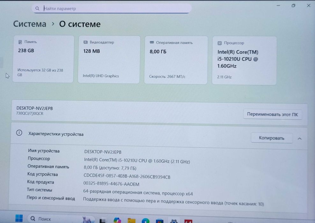Click the value '8,00 ГБ (доступно: 7,79 ГБ)'
This screenshot has height=223, width=315.
[x=110, y=168]
